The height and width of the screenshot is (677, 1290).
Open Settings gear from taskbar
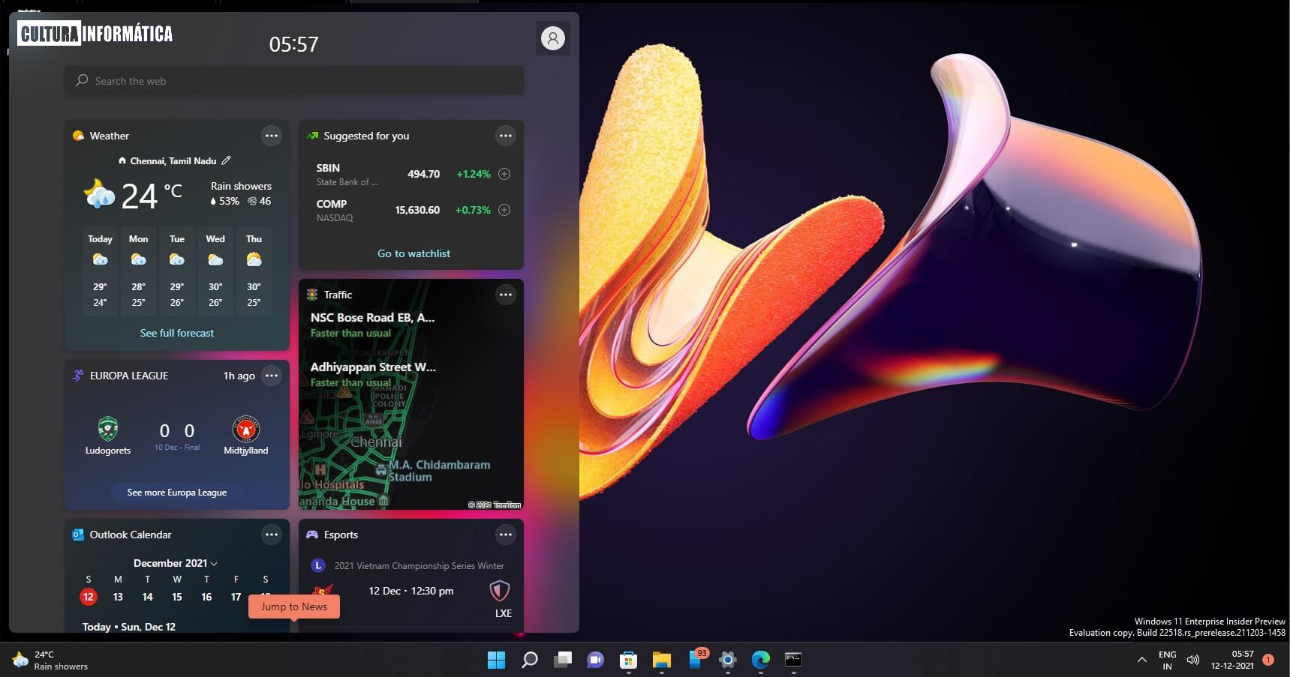[727, 660]
